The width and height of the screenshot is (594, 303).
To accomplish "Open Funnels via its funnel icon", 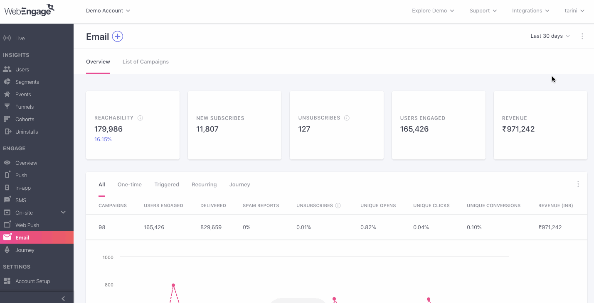I will (7, 107).
